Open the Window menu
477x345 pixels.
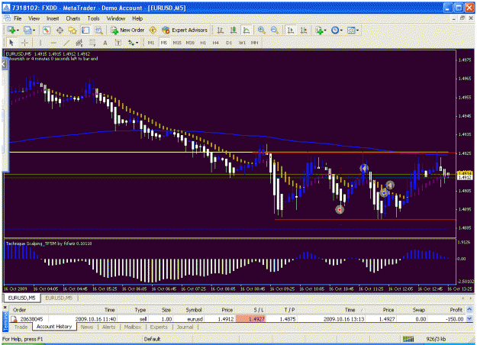tap(116, 18)
